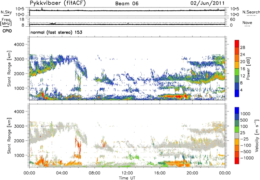Click the 'Time UT' axis title

tap(127, 178)
